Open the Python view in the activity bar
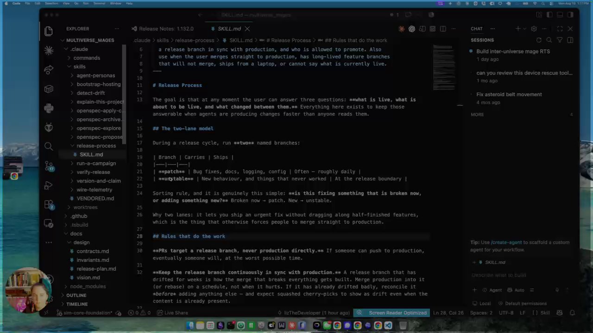The height and width of the screenshot is (333, 593). point(49,108)
